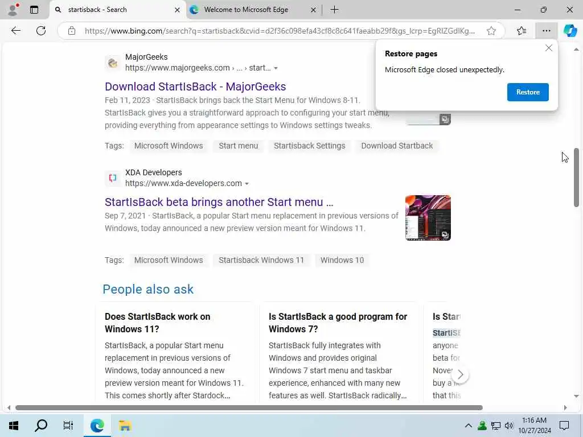Open Settings and more ellipsis menu
The image size is (583, 437).
click(546, 31)
